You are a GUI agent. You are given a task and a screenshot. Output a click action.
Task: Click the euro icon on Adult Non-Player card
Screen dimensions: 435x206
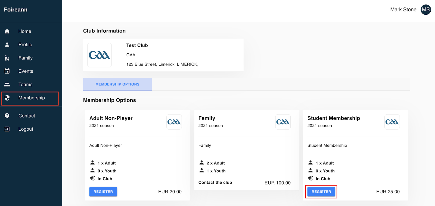coord(92,178)
